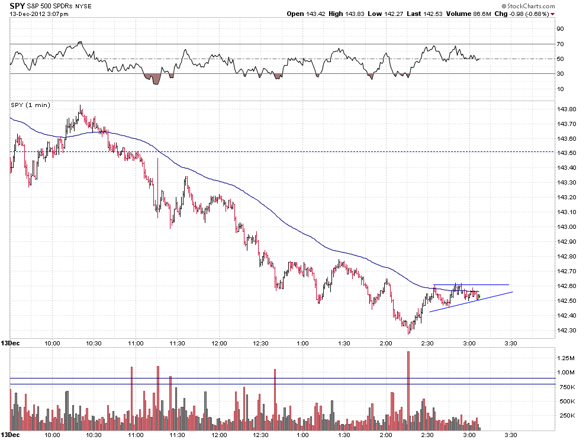Image resolution: width=586 pixels, height=440 pixels.
Task: Click the NYSE exchange label
Action: 83,7
